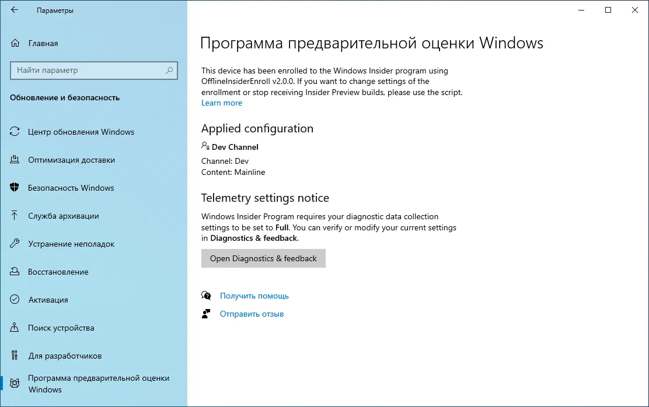This screenshot has height=407, width=649.
Task: Click the Recovery (Восстановление) icon
Action: point(15,272)
